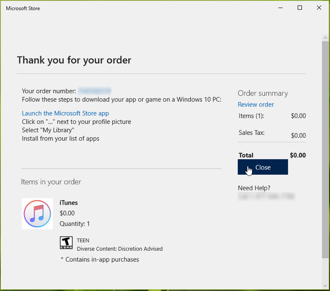The width and height of the screenshot is (330, 291).
Task: Maximize the Microsoft Store window
Action: [x=300, y=8]
